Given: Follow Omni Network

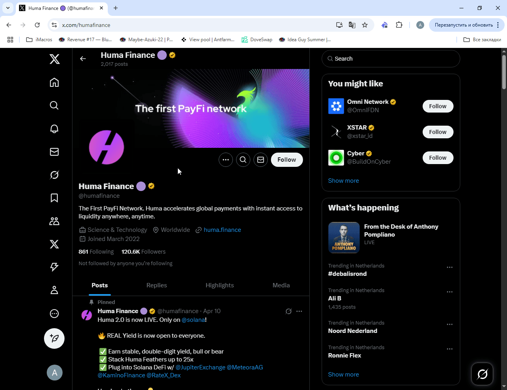Looking at the screenshot, I should pyautogui.click(x=438, y=106).
